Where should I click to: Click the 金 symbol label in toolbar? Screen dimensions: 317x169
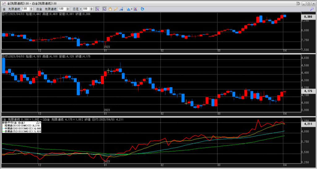4,9
